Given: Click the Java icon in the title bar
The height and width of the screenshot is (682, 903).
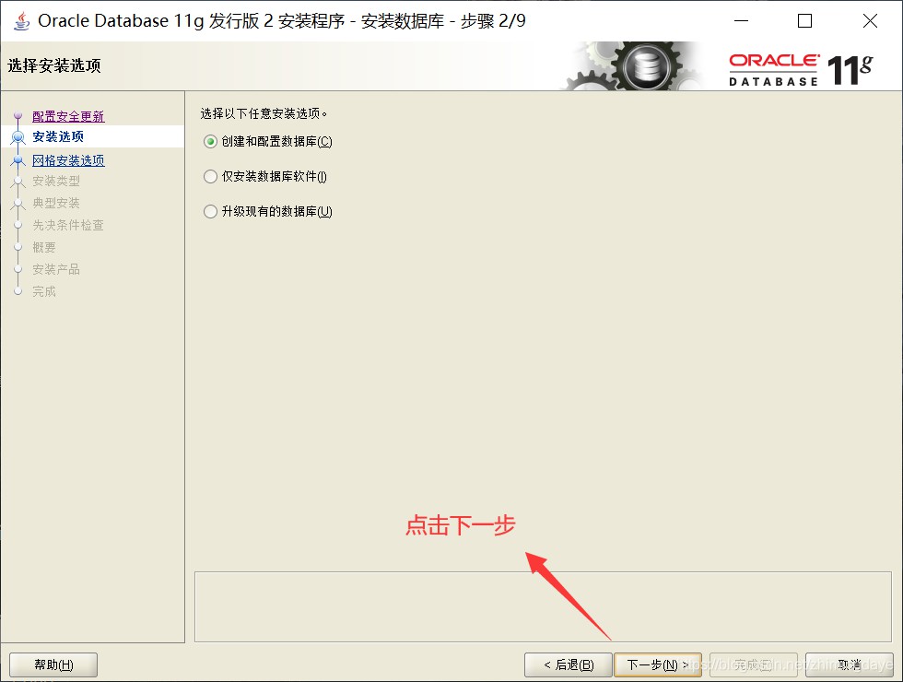Looking at the screenshot, I should [22, 20].
